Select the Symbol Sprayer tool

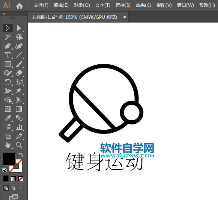[8, 127]
